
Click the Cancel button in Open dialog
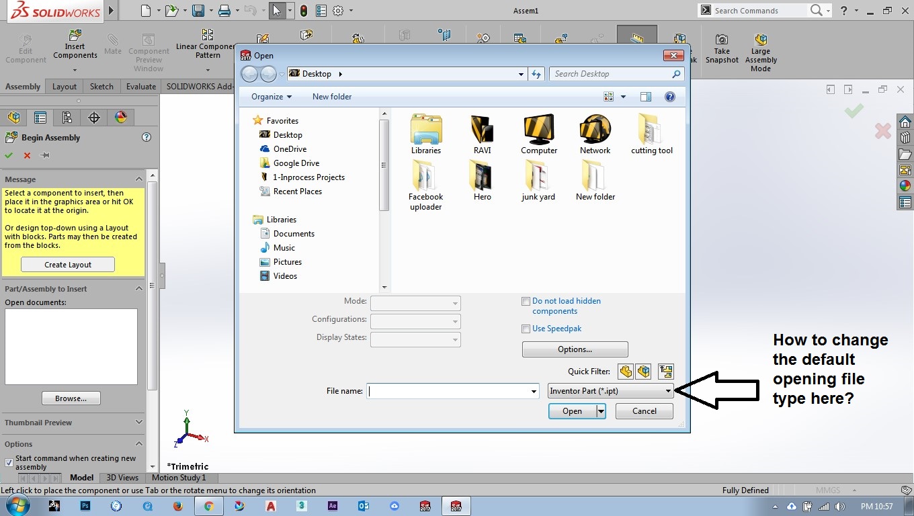point(644,411)
